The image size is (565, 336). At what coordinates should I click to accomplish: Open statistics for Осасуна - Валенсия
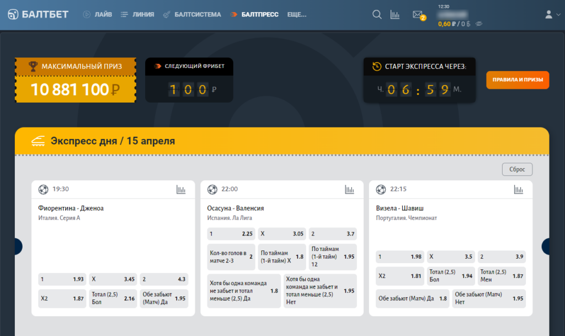pyautogui.click(x=349, y=189)
